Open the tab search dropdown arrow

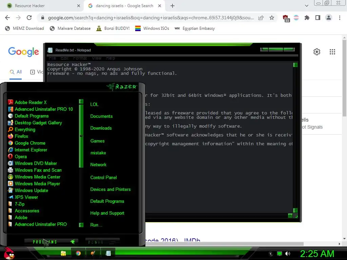click(306, 6)
